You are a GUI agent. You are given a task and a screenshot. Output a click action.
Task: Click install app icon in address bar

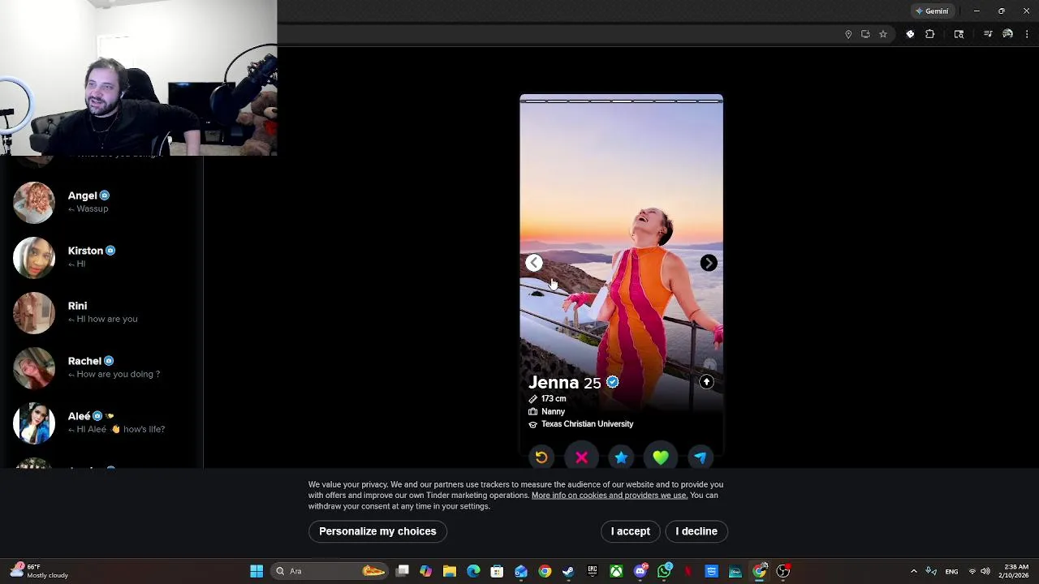865,34
